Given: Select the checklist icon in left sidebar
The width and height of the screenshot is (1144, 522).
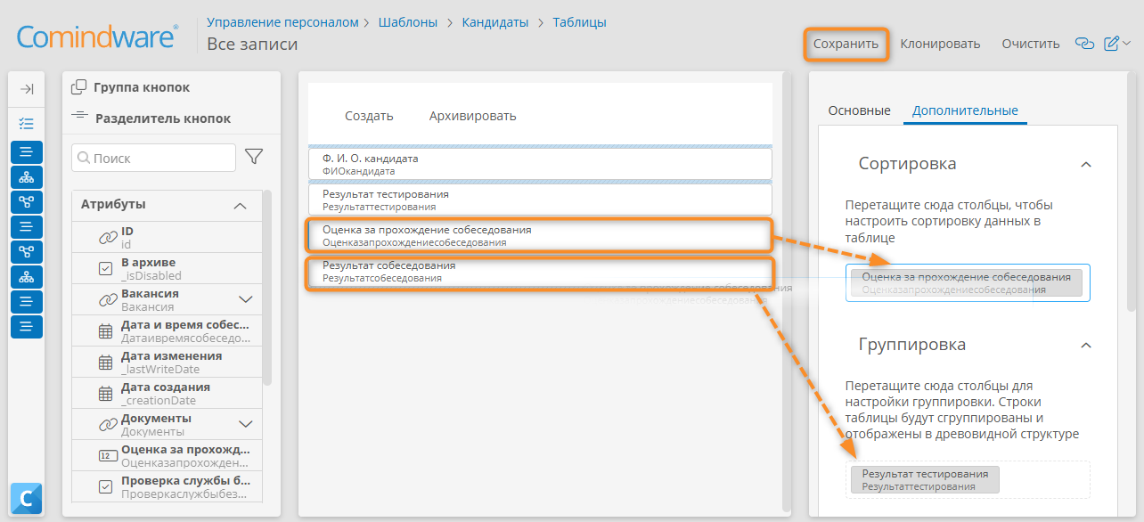Looking at the screenshot, I should coord(27,124).
